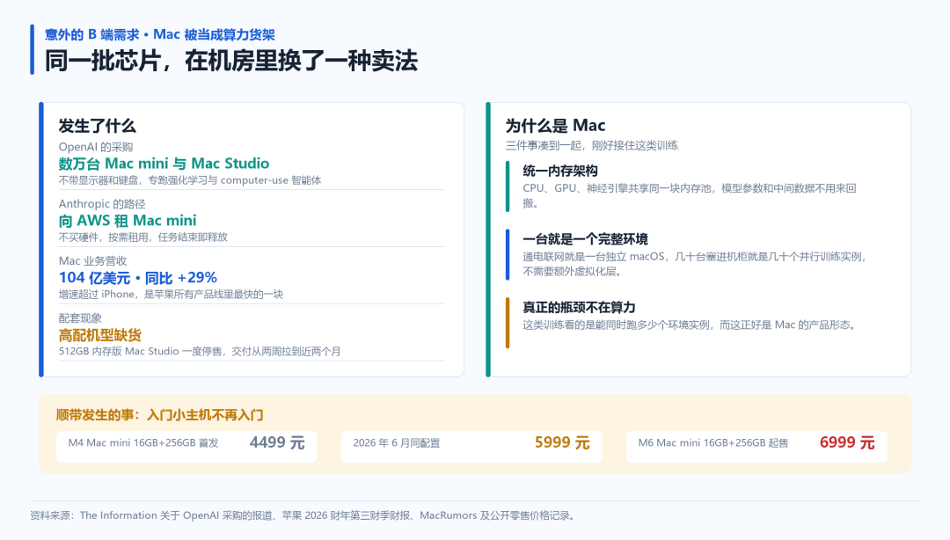Click the paragraph starting CPU、GPU、神经引擎
The height and width of the screenshot is (540, 950).
(x=690, y=195)
